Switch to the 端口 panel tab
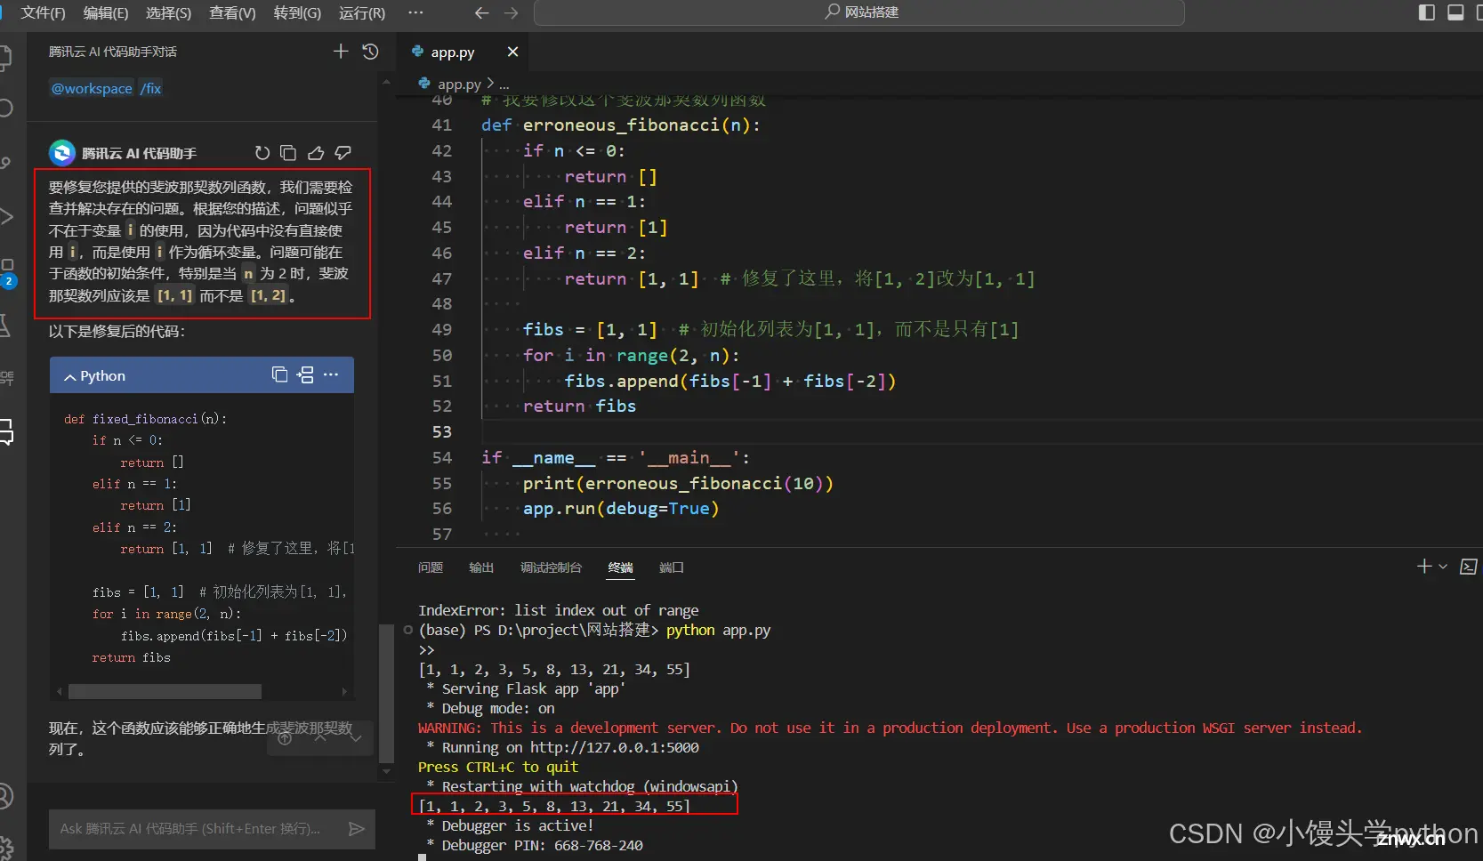Image resolution: width=1483 pixels, height=861 pixels. pyautogui.click(x=672, y=567)
